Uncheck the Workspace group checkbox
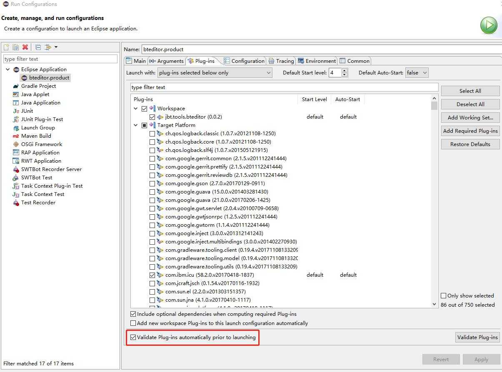This screenshot has height=372, width=502. point(144,109)
